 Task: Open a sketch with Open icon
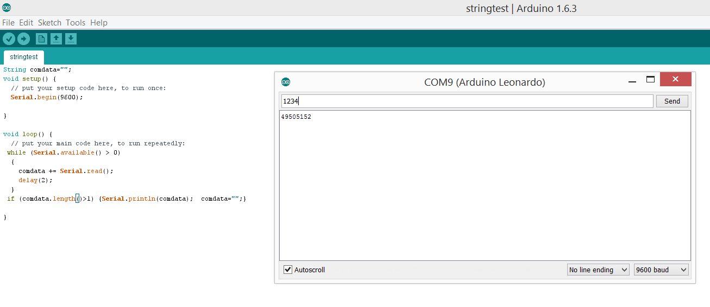point(56,39)
